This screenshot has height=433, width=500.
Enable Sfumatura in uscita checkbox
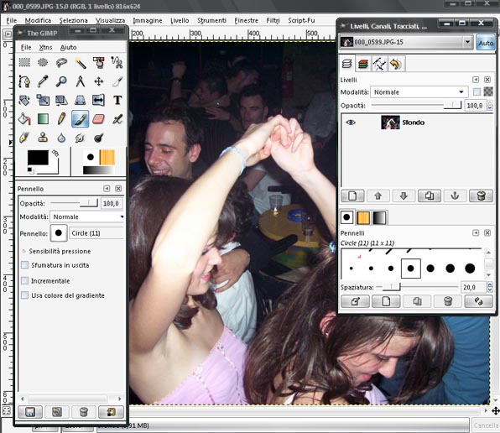pos(24,265)
